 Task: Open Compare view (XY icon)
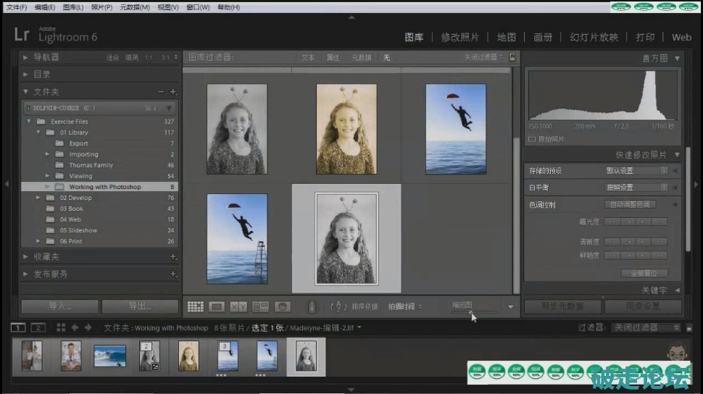pyautogui.click(x=238, y=306)
